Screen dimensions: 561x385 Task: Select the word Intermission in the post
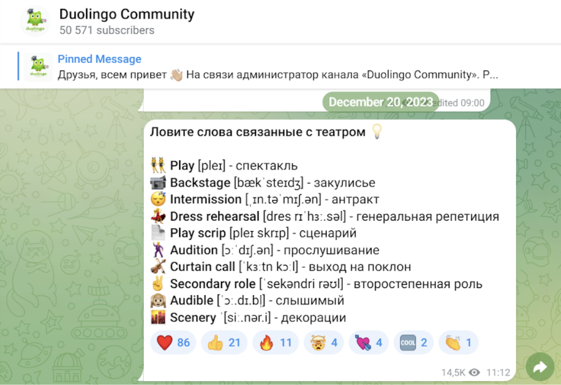pyautogui.click(x=206, y=199)
